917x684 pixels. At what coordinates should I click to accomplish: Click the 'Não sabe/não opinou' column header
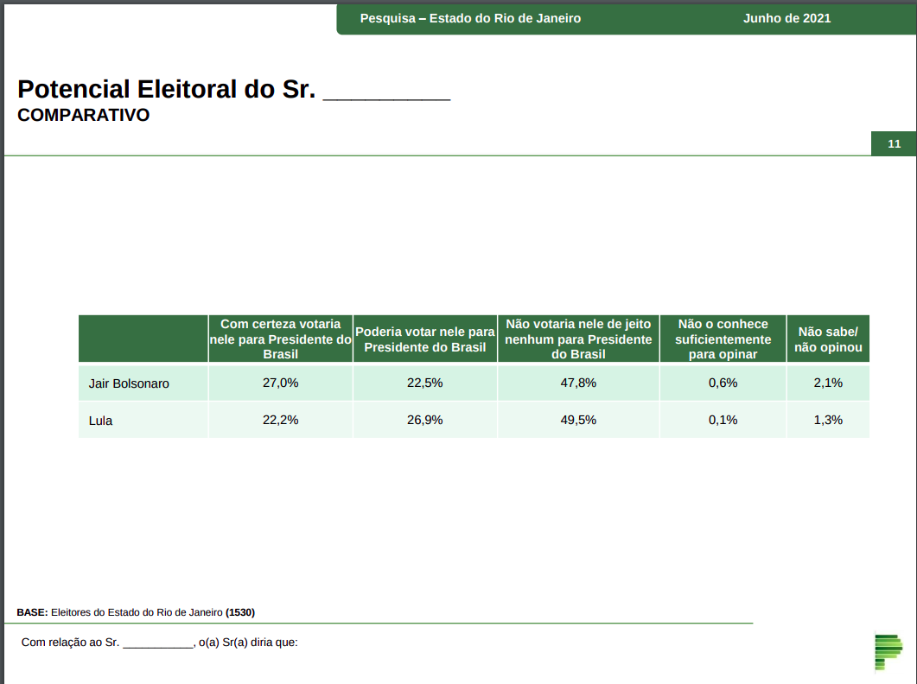coord(827,339)
